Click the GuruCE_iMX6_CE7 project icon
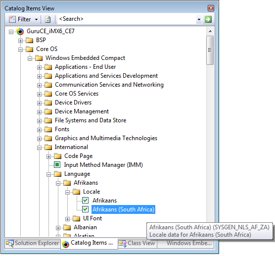Image resolution: width=275 pixels, height=256 pixels. 20,31
